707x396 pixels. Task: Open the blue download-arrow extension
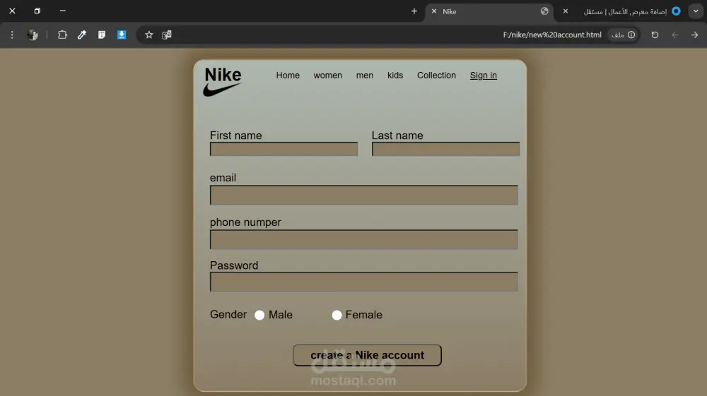122,35
